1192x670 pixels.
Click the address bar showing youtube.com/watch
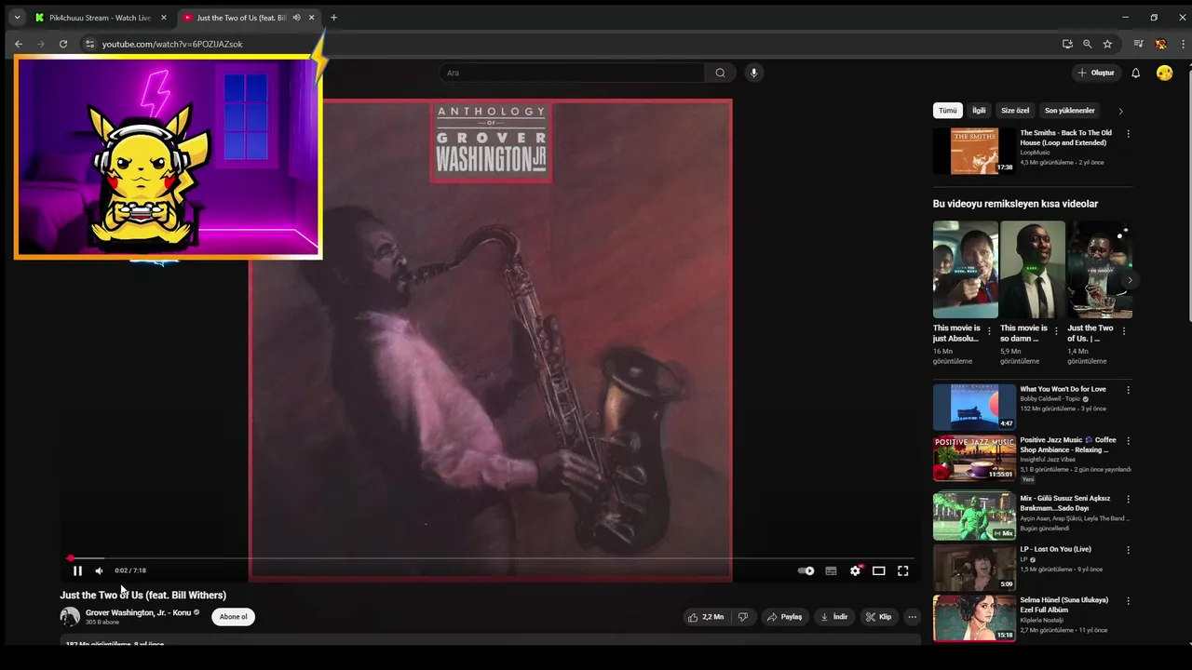(172, 44)
